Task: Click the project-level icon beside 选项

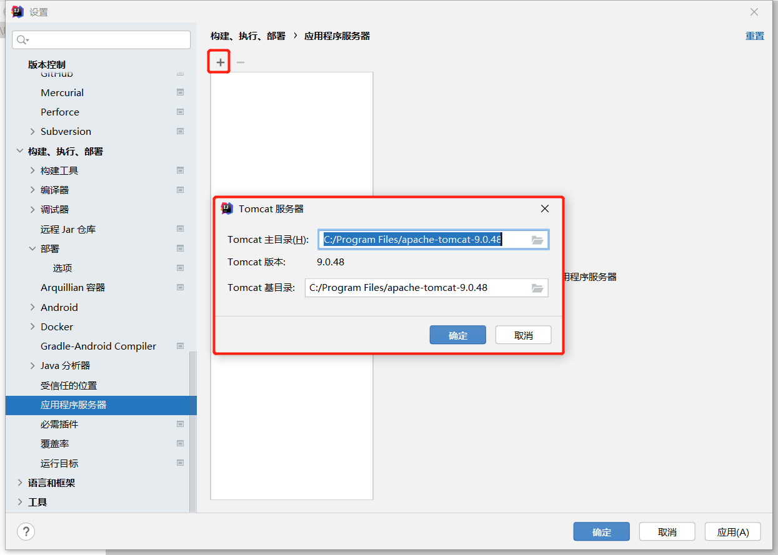Action: pyautogui.click(x=180, y=268)
